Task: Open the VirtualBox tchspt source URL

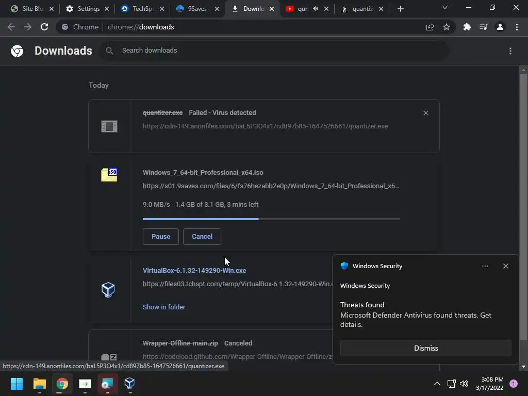Action: tap(237, 284)
